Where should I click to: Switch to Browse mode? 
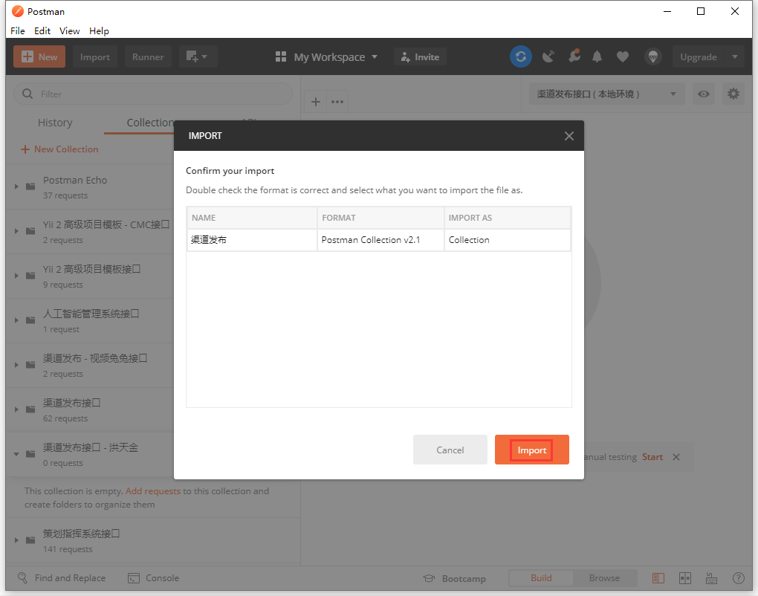click(604, 578)
